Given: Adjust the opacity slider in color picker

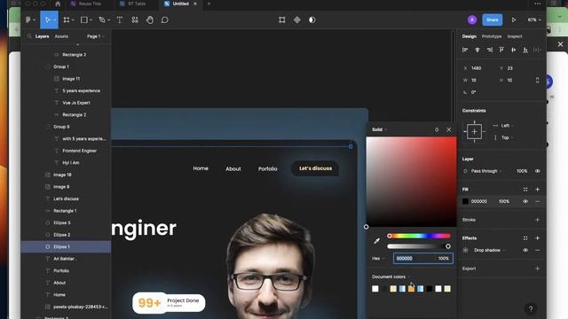Looking at the screenshot, I should pos(419,246).
